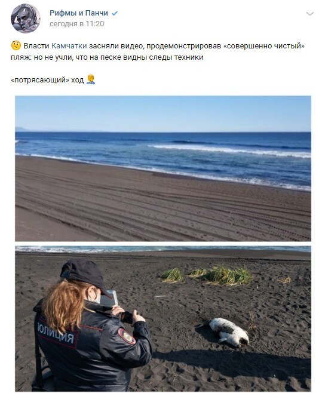The height and width of the screenshot is (393, 322).
Task: Click the dead seal on the sand
Action: coord(225,331)
